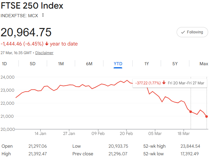
Task: Click the red down arrow beside year to date
Action: 46,44
